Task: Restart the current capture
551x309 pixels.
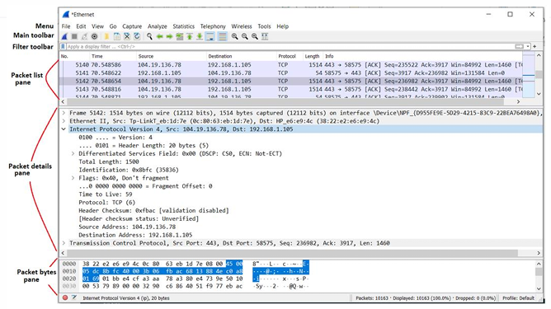Action: pyautogui.click(x=84, y=36)
